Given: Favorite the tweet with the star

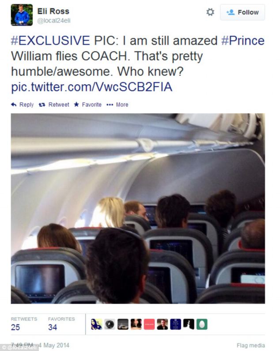Looking at the screenshot, I should point(87,105).
